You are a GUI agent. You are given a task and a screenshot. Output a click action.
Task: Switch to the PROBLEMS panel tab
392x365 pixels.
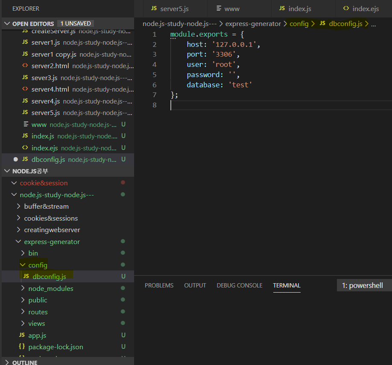click(159, 285)
